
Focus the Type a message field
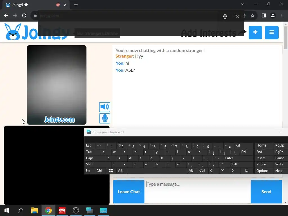pyautogui.click(x=197, y=192)
